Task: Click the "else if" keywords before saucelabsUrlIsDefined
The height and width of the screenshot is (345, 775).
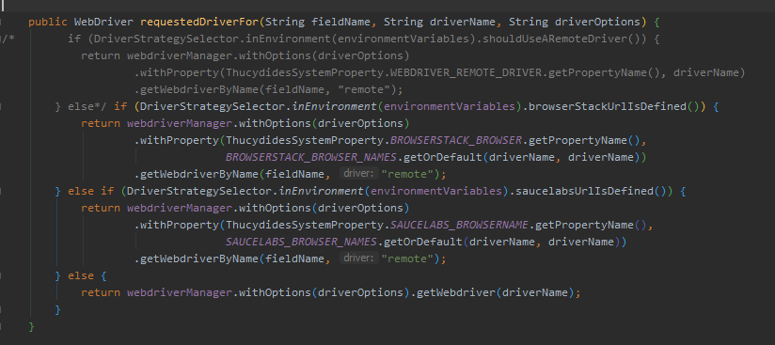Action: pos(91,191)
